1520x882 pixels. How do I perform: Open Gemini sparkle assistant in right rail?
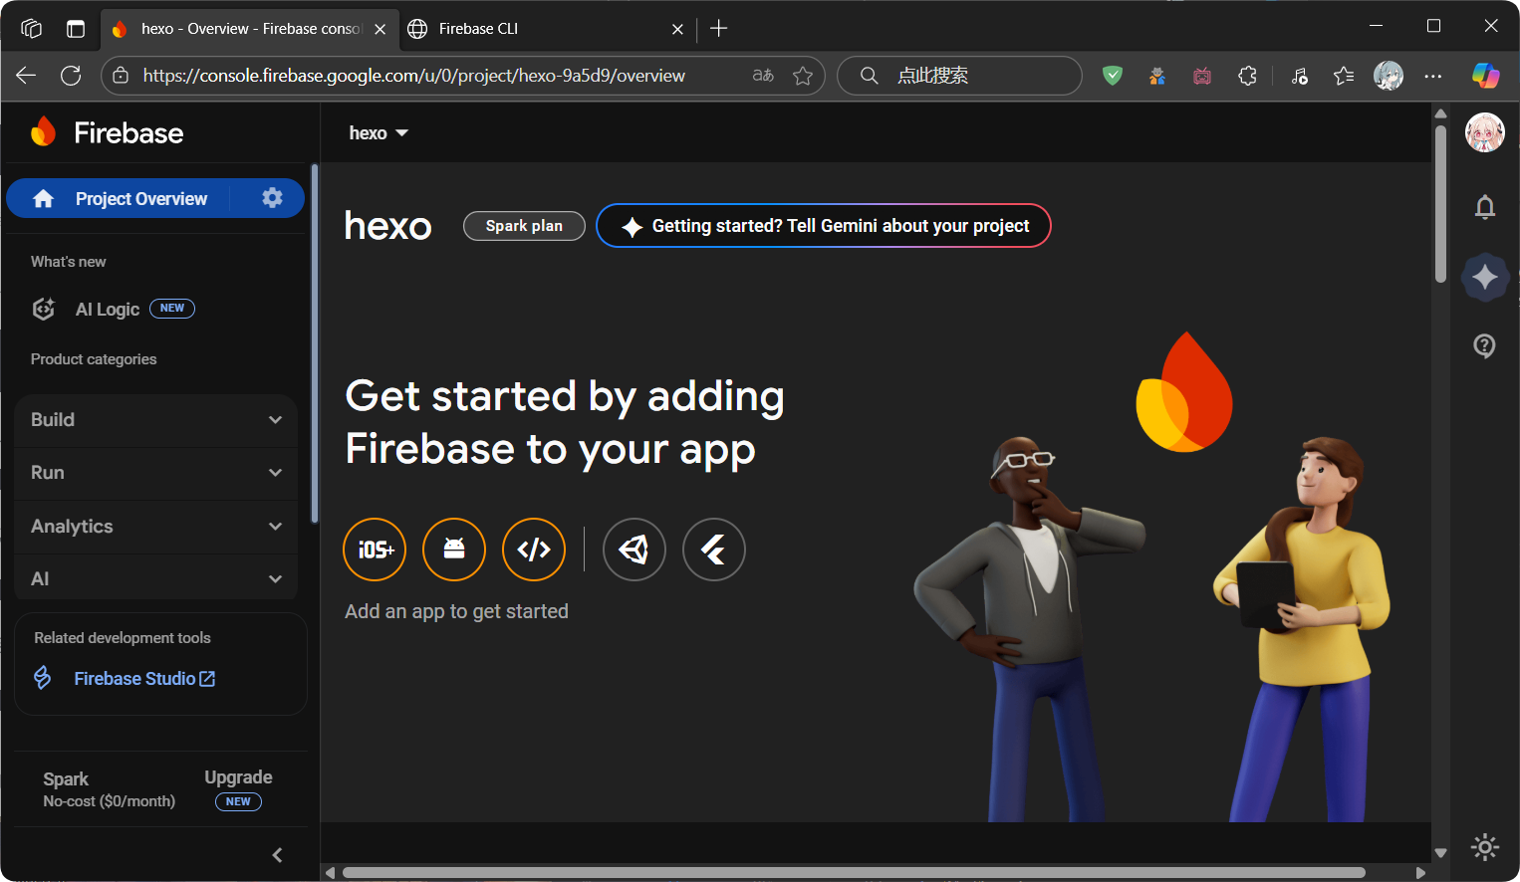point(1485,277)
